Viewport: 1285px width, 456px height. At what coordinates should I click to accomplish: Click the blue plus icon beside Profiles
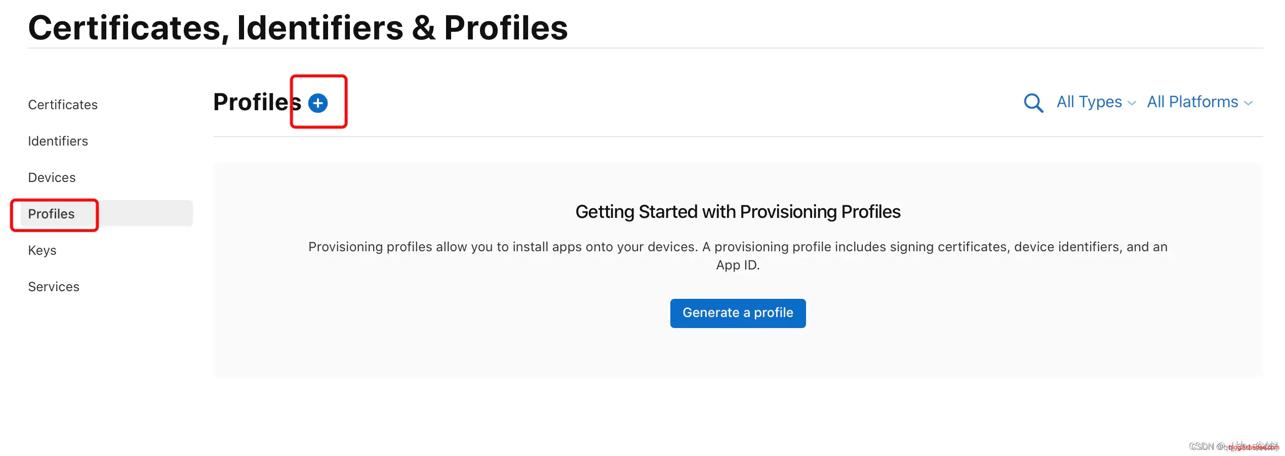coord(318,103)
